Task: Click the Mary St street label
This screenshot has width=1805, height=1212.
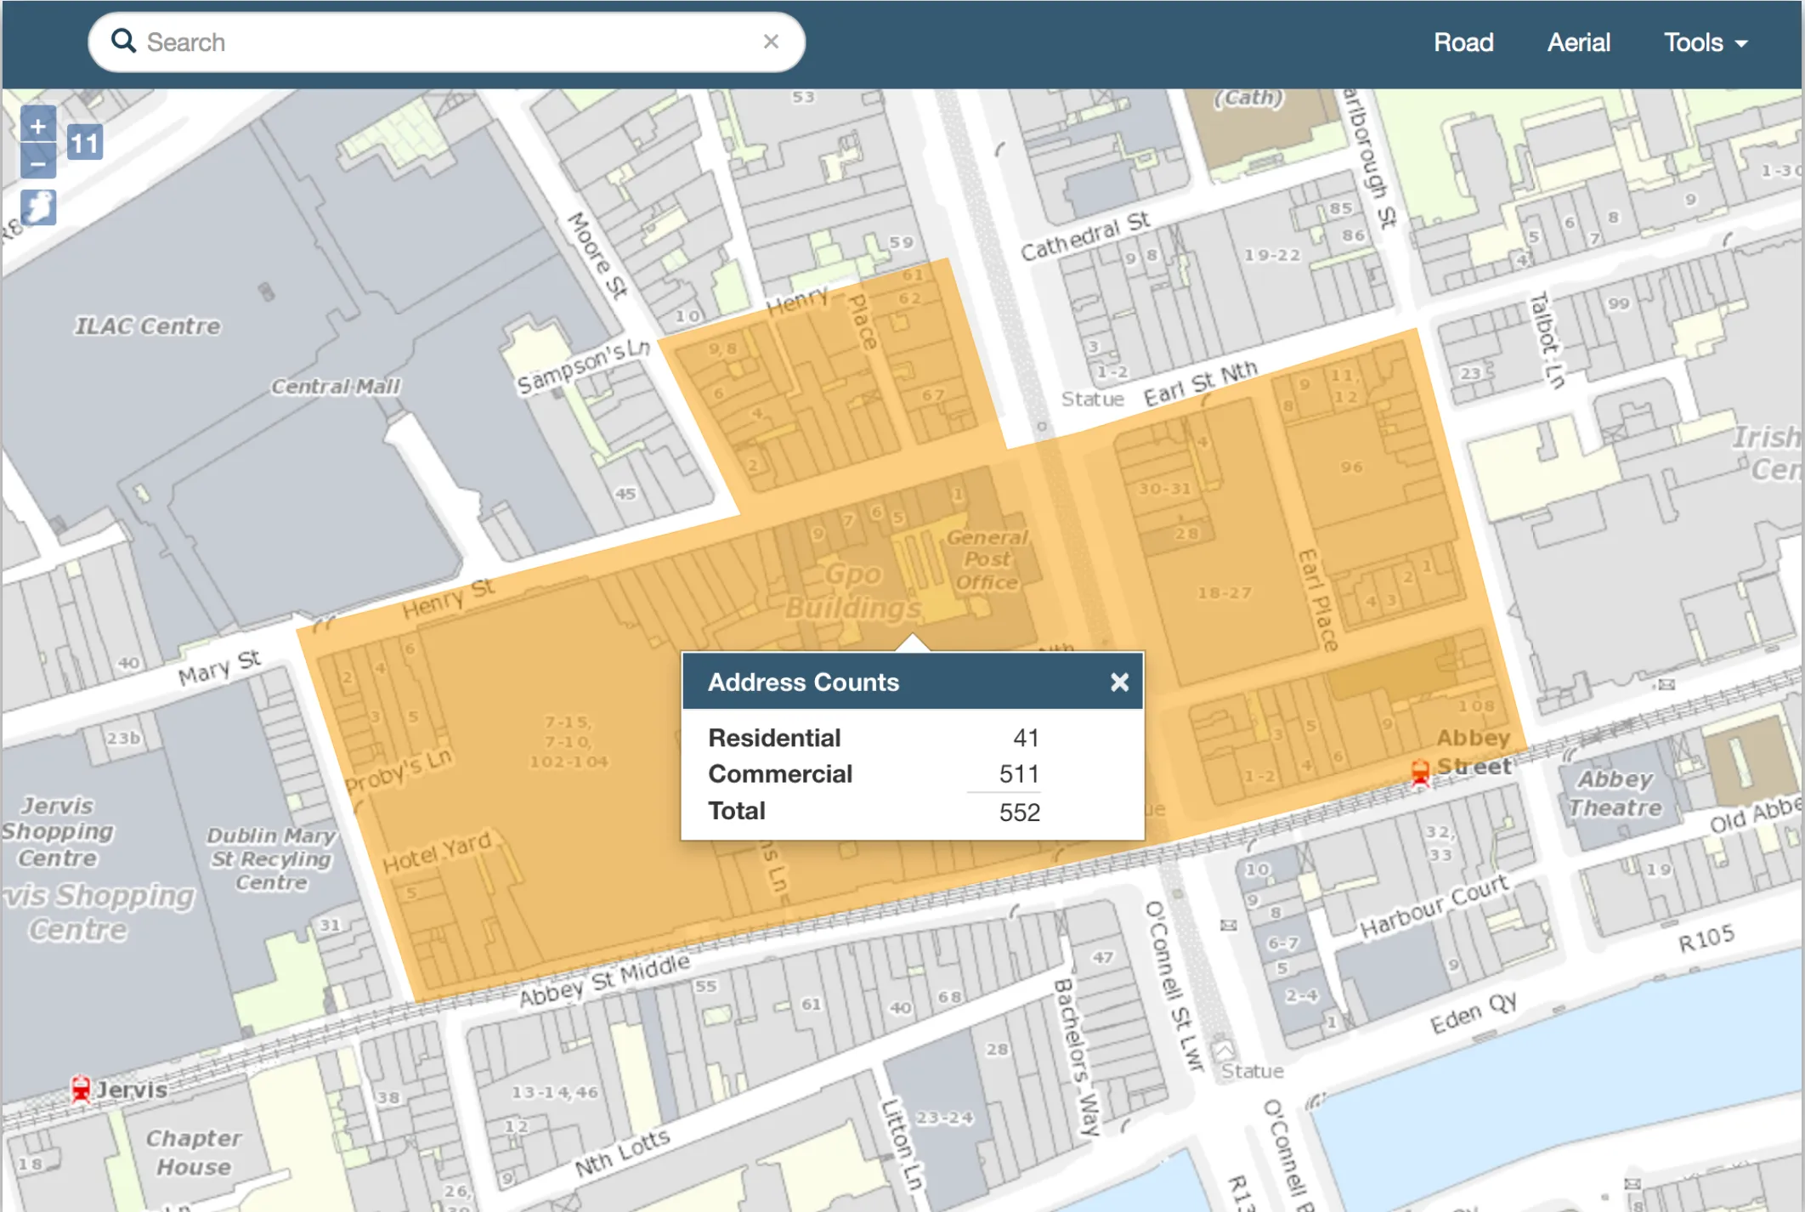Action: click(x=219, y=667)
